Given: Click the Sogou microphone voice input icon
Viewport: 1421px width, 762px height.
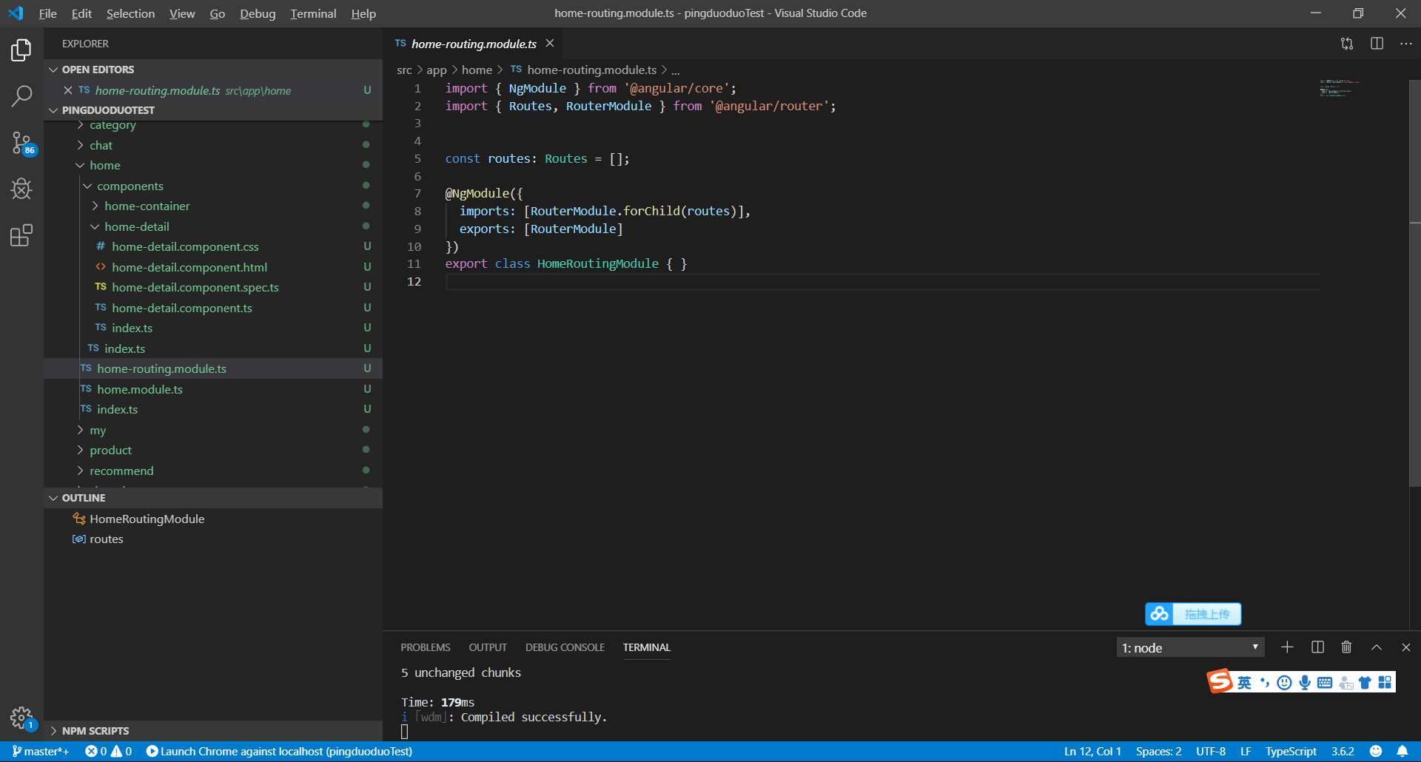Looking at the screenshot, I should [1305, 682].
